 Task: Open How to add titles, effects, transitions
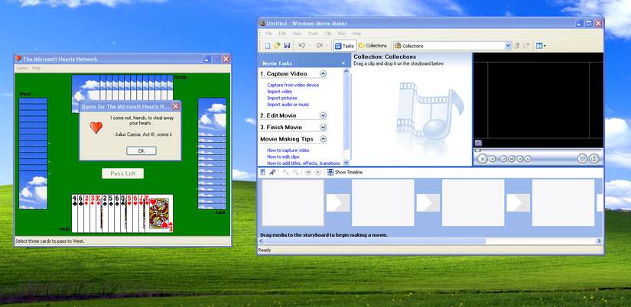tap(304, 163)
